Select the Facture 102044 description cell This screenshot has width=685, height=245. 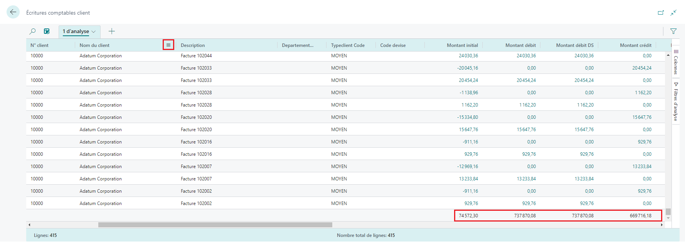[196, 56]
